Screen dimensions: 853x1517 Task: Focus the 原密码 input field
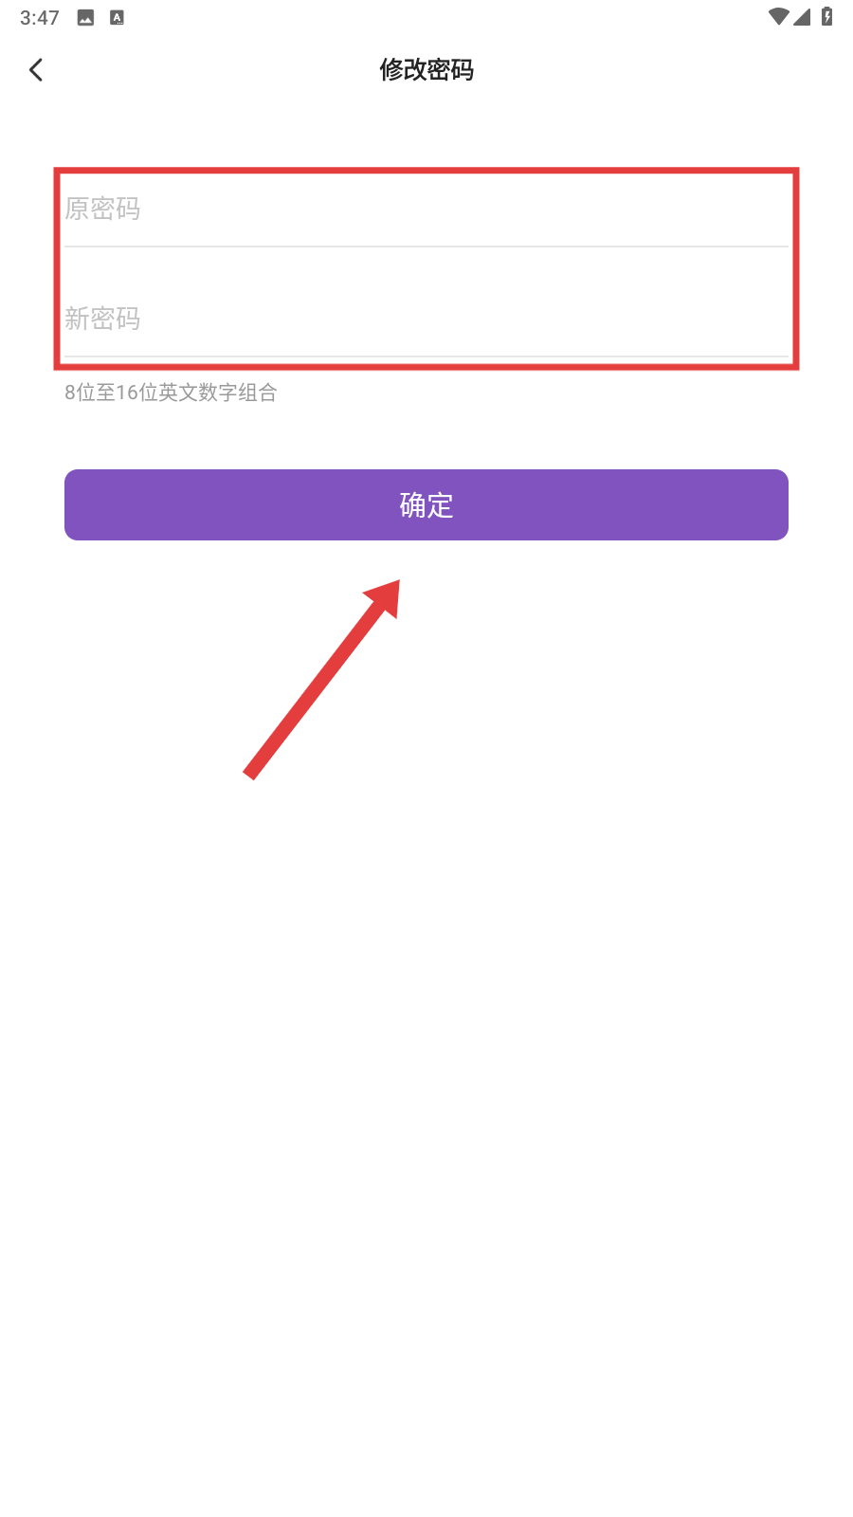426,209
